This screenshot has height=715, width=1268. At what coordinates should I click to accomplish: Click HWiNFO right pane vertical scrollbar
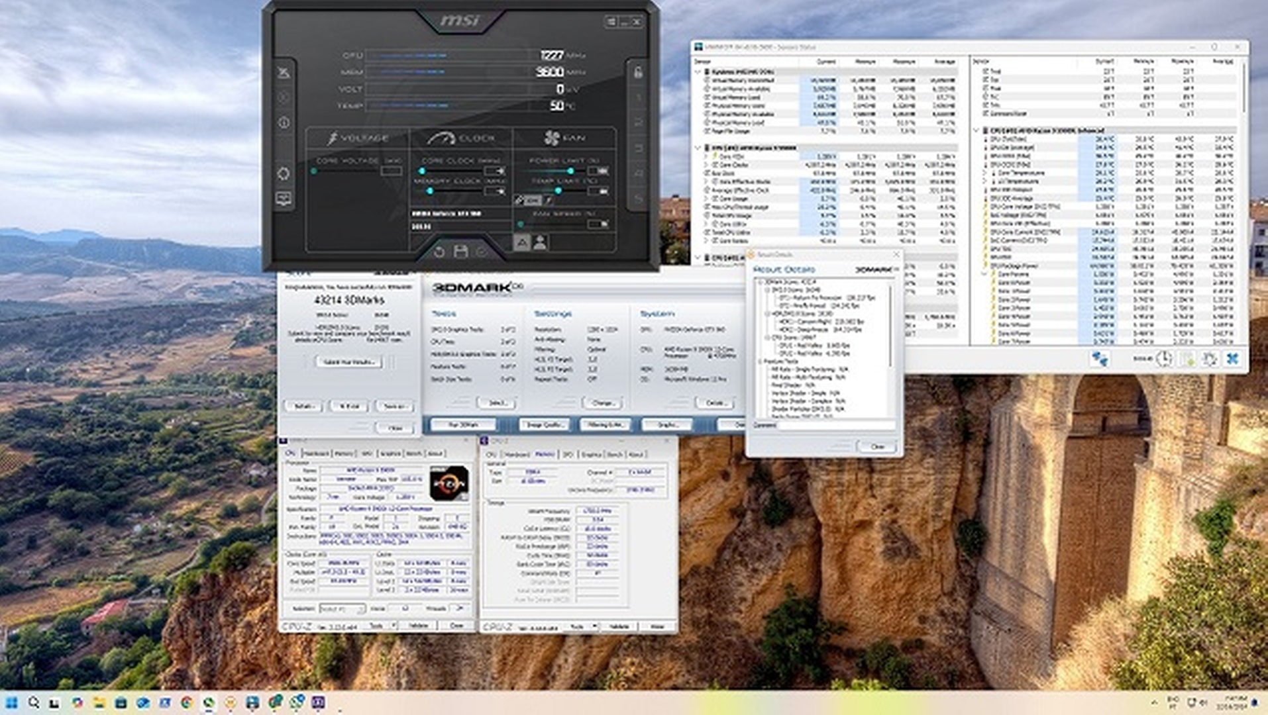pyautogui.click(x=1243, y=89)
